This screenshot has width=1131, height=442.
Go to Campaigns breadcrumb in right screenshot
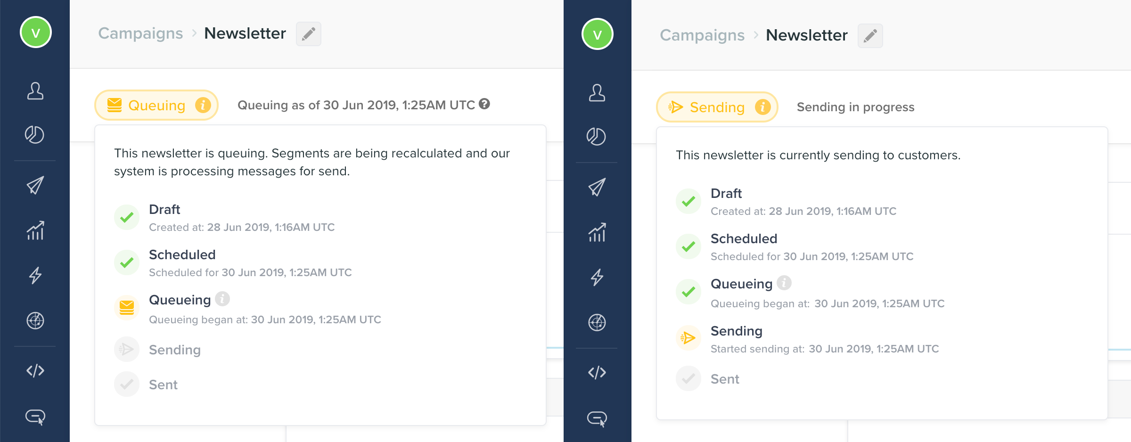702,35
